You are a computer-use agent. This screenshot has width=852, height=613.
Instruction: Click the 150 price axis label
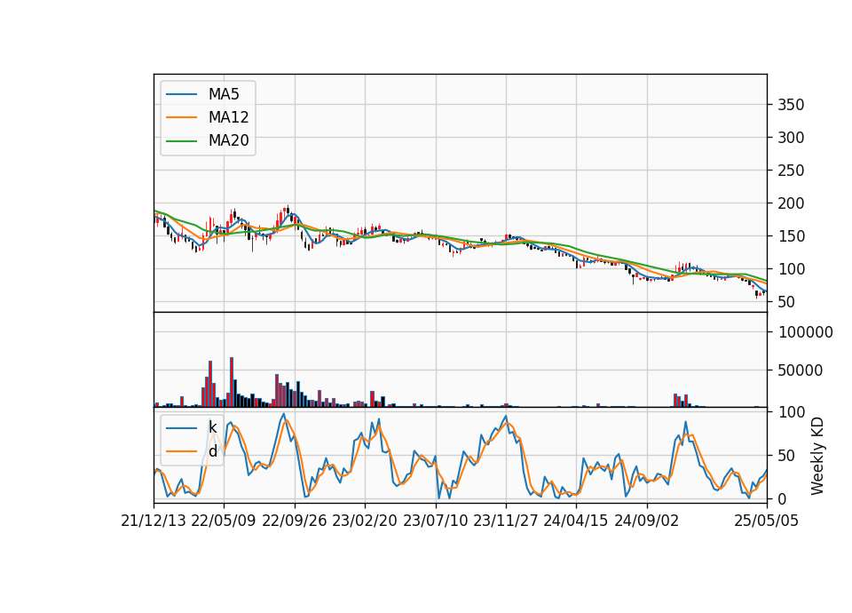point(791,236)
